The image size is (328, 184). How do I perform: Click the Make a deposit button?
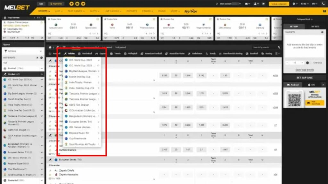[279, 4]
